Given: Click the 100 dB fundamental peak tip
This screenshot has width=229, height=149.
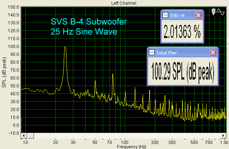Looking at the screenshot, I should (x=65, y=47).
